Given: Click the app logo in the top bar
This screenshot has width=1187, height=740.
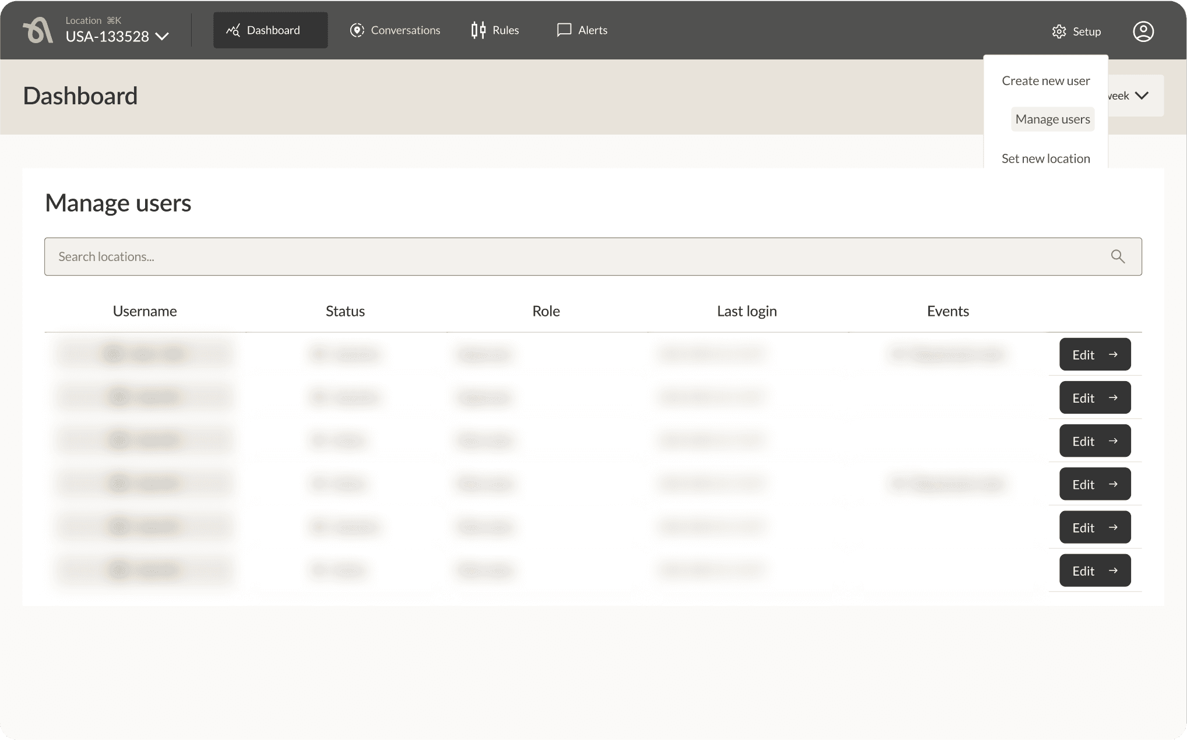Looking at the screenshot, I should (38, 30).
